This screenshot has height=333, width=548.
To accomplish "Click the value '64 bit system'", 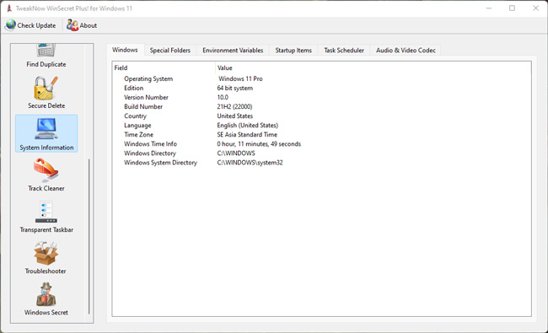I will point(235,88).
